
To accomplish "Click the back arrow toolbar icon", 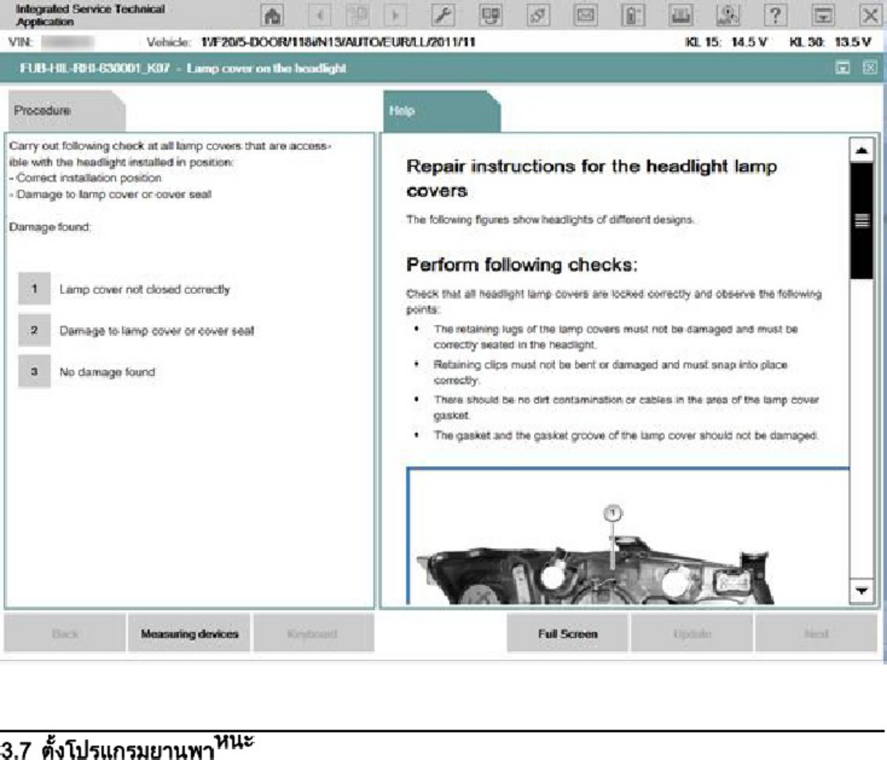I will click(319, 15).
